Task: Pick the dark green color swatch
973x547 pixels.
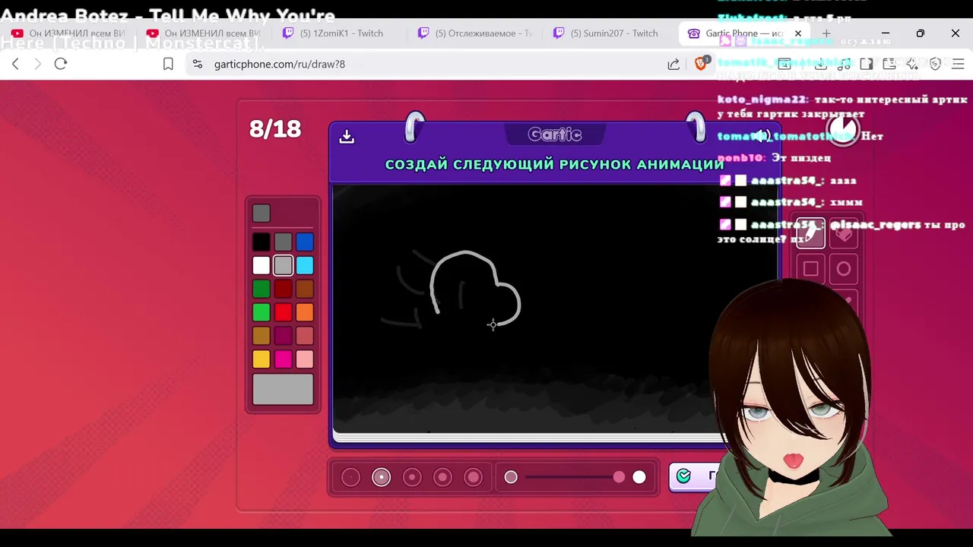Action: click(261, 289)
